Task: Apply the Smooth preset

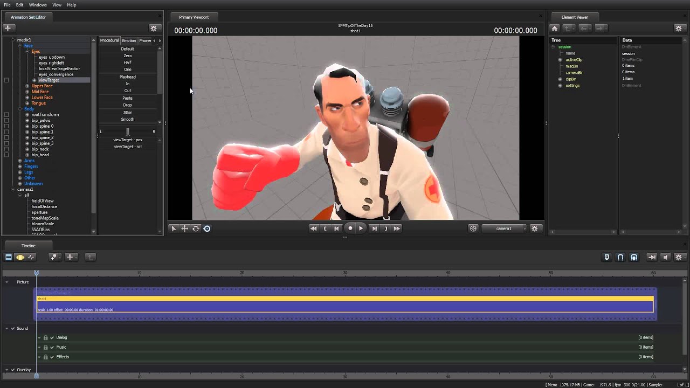Action: pyautogui.click(x=127, y=120)
